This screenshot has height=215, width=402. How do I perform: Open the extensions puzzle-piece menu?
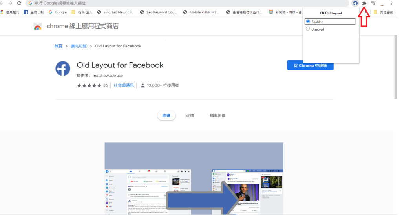click(364, 3)
